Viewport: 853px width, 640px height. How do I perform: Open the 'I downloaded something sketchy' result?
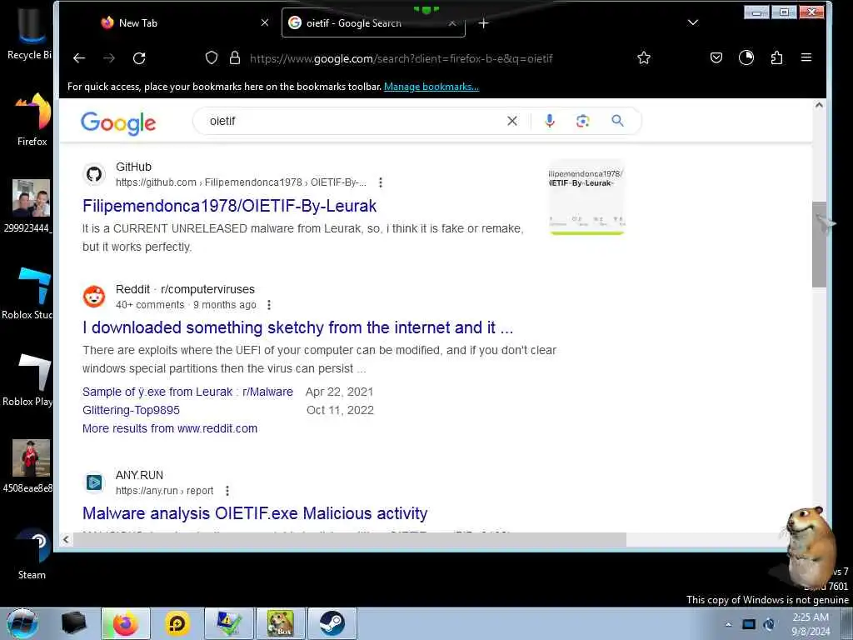tap(297, 327)
